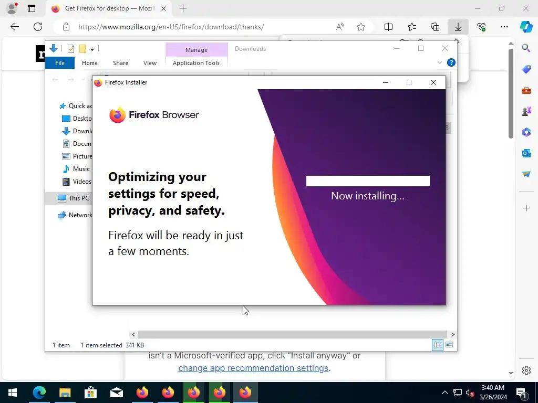Add this page to favorites star
The width and height of the screenshot is (538, 403).
[360, 27]
